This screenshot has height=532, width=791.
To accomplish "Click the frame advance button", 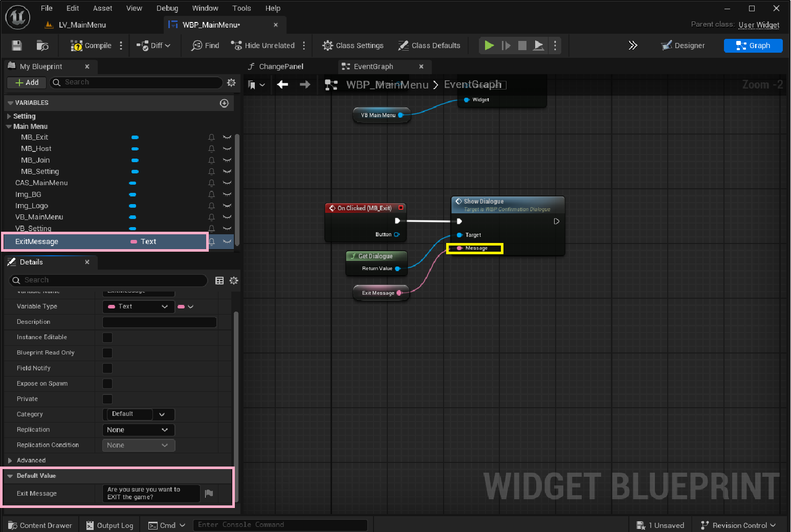I will (x=506, y=46).
